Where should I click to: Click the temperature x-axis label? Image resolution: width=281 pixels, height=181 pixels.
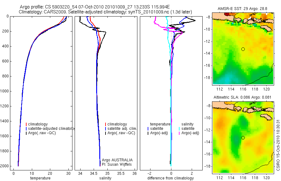40,178
